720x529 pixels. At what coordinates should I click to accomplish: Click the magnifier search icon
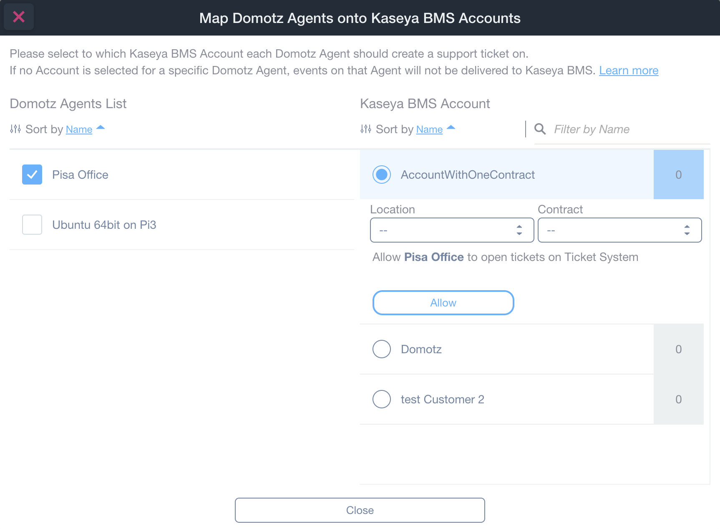pyautogui.click(x=540, y=129)
